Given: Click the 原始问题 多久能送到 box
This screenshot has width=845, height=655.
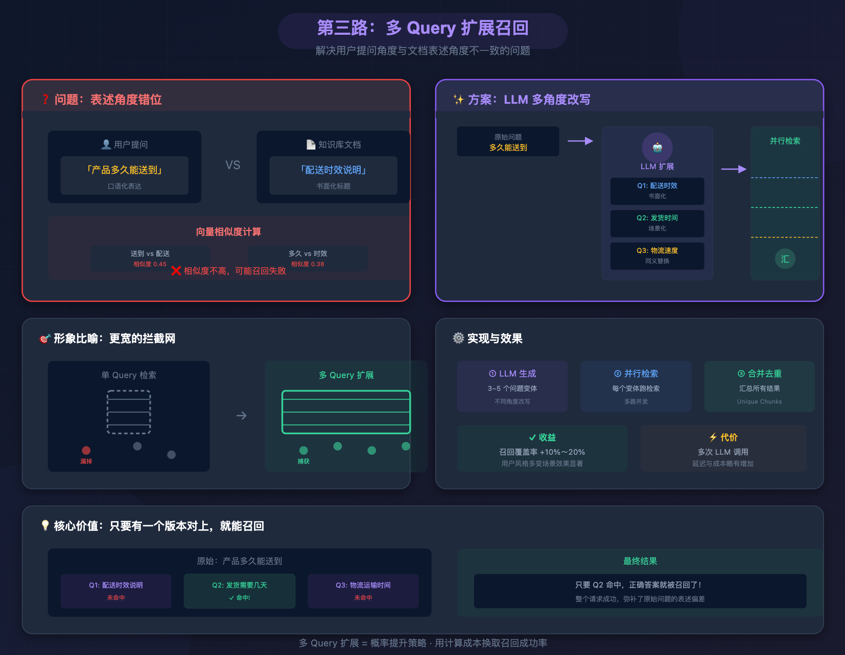Looking at the screenshot, I should pyautogui.click(x=508, y=142).
